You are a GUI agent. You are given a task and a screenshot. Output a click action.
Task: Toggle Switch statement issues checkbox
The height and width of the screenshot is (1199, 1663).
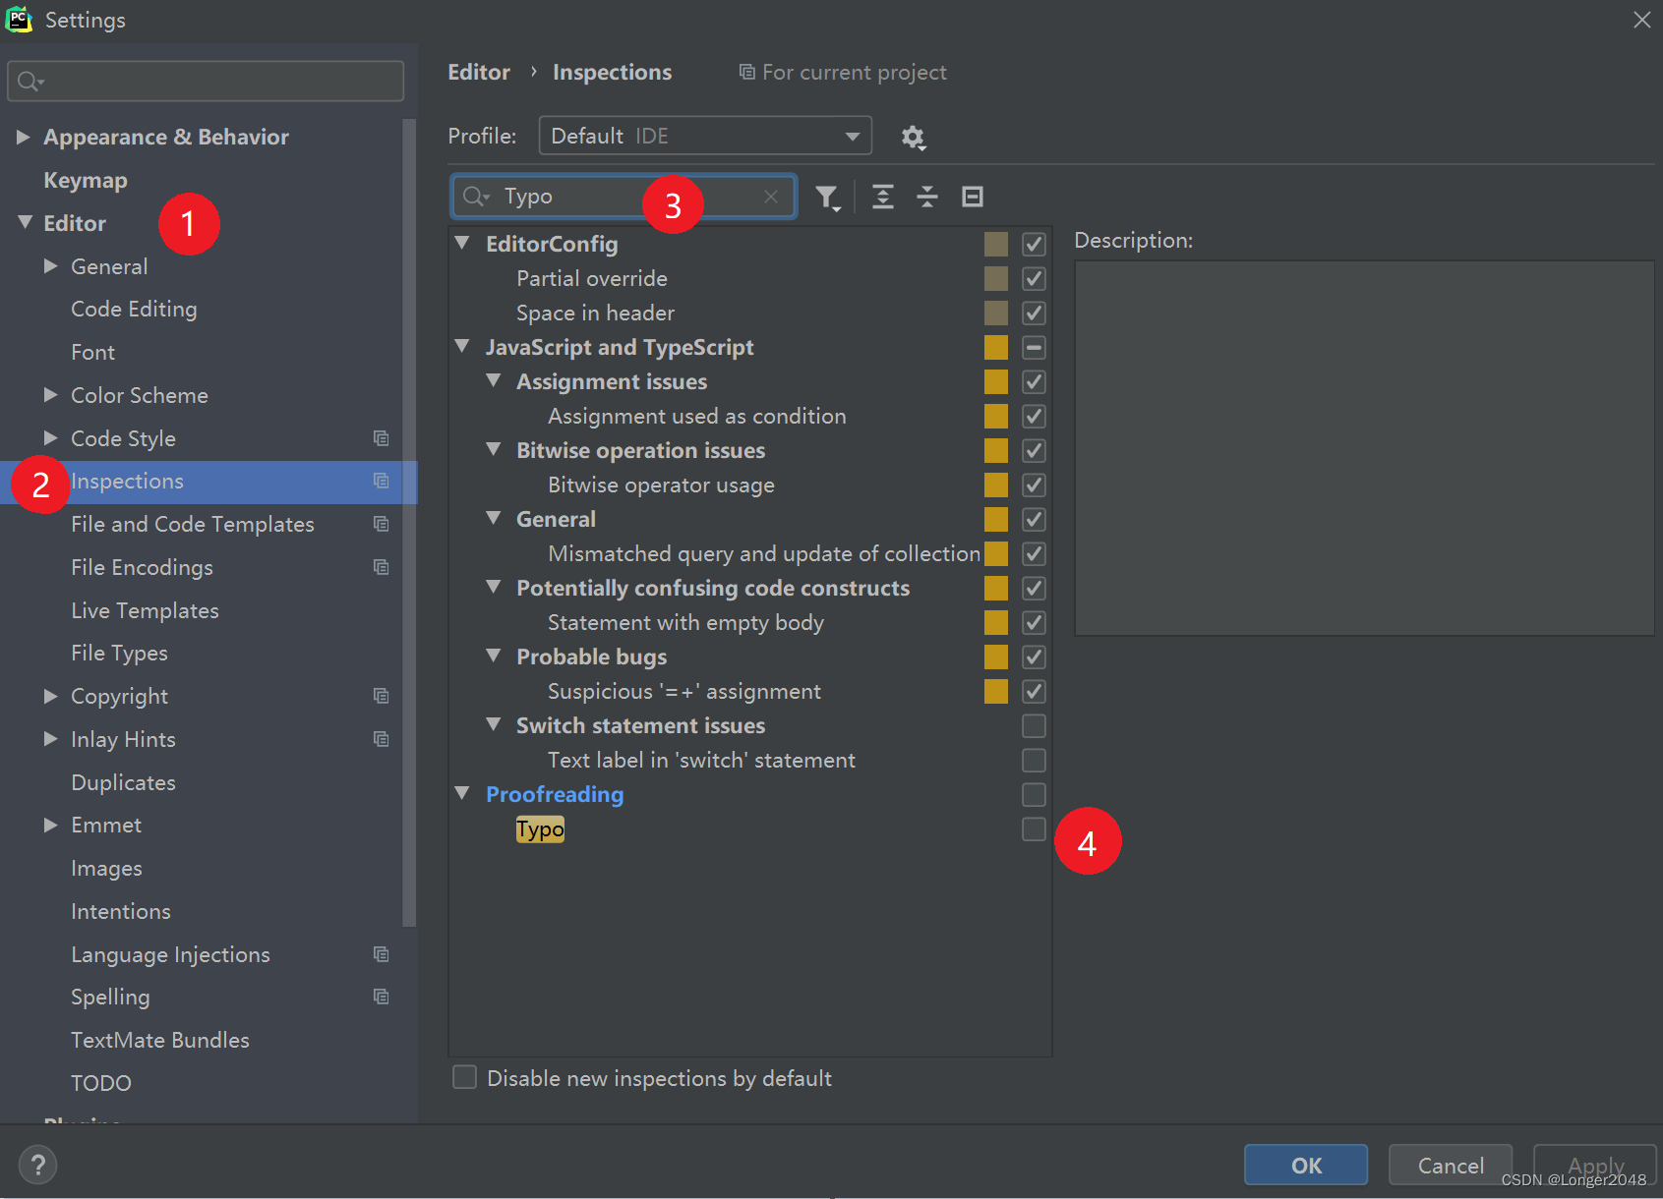click(1034, 725)
